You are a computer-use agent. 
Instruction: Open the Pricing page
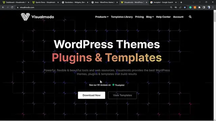pyautogui.click(x=139, y=17)
